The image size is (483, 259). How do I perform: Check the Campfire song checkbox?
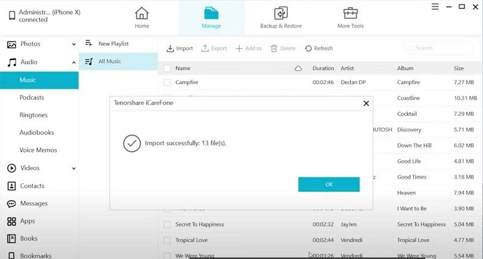pos(167,82)
